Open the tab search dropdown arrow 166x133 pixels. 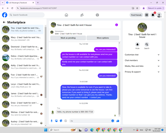3,3
